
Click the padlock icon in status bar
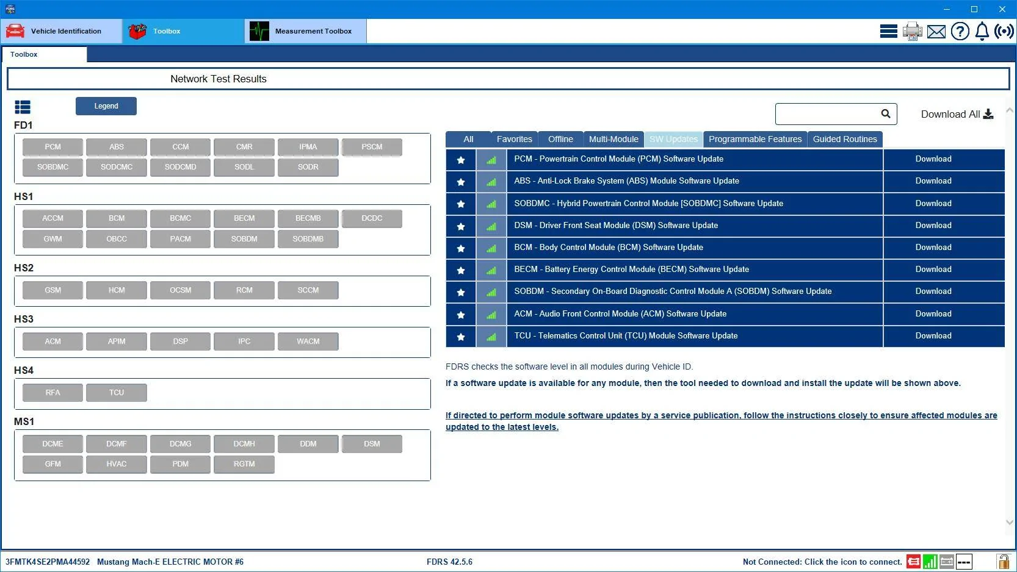pyautogui.click(x=1003, y=561)
